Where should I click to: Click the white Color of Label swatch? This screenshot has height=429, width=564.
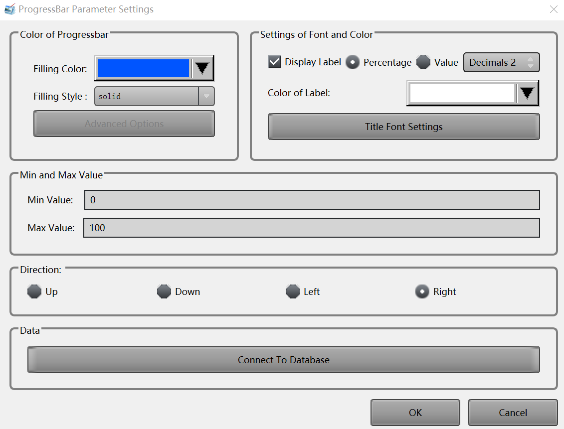[x=462, y=93]
